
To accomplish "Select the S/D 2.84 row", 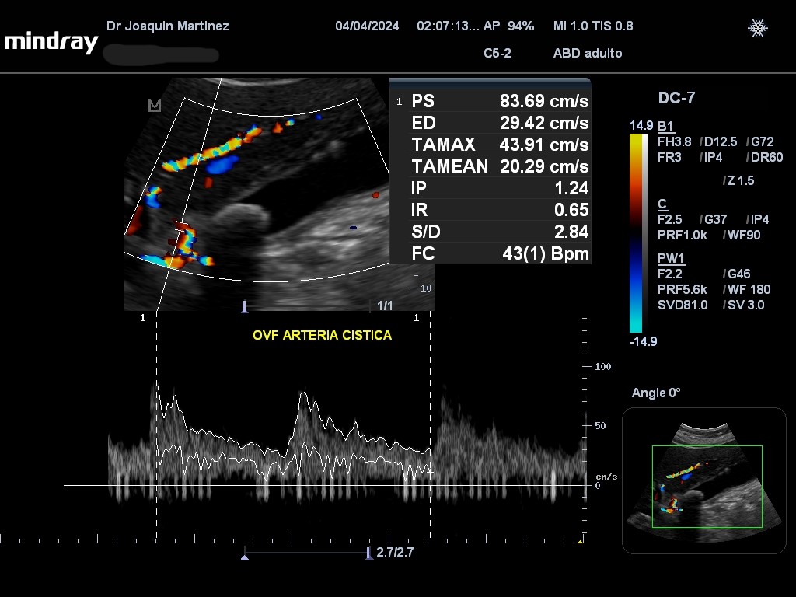I will click(500, 232).
